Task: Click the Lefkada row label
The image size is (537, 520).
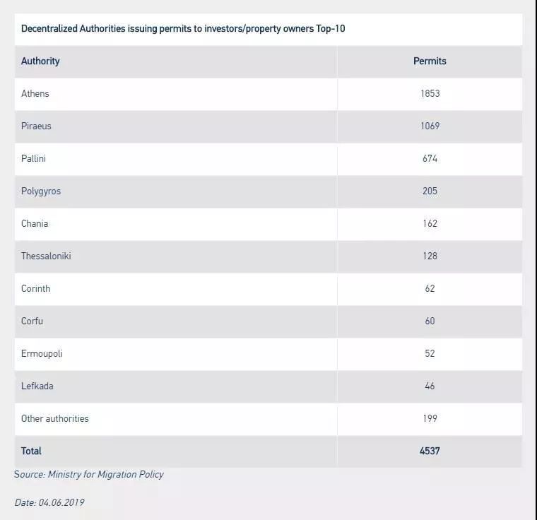Action: click(37, 386)
